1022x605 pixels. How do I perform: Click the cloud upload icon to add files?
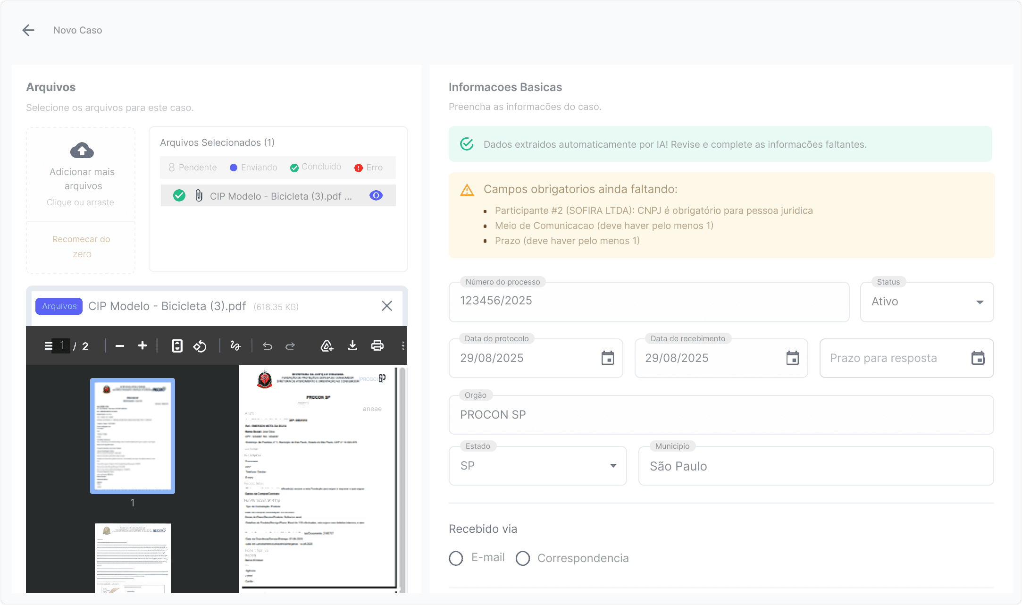pyautogui.click(x=82, y=151)
